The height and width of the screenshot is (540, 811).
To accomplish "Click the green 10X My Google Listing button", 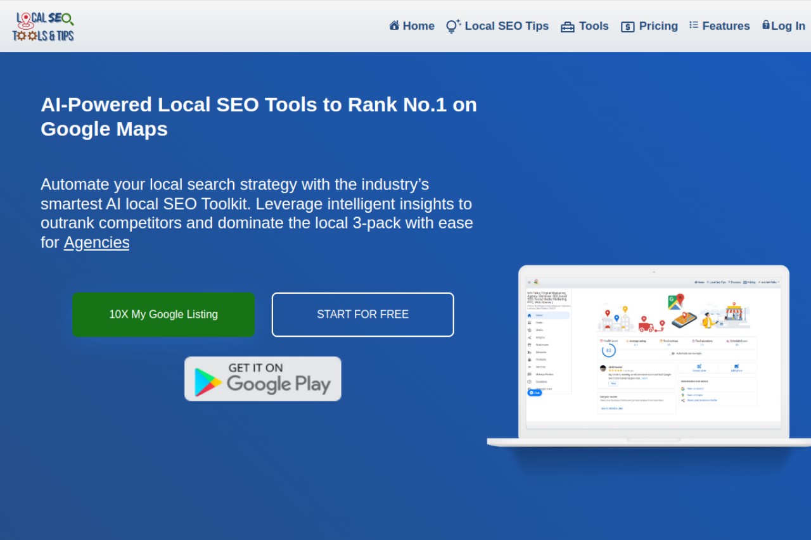I will pyautogui.click(x=163, y=315).
